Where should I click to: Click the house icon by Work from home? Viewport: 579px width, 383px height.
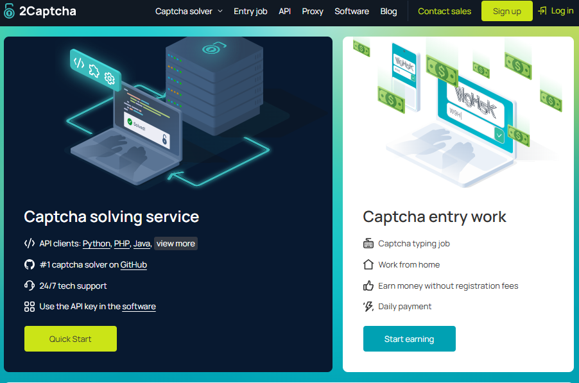[x=368, y=264]
